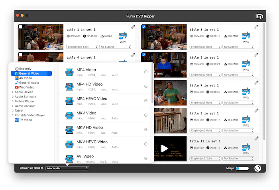
Task: Expand the Apple Device category
Action: tap(13, 92)
